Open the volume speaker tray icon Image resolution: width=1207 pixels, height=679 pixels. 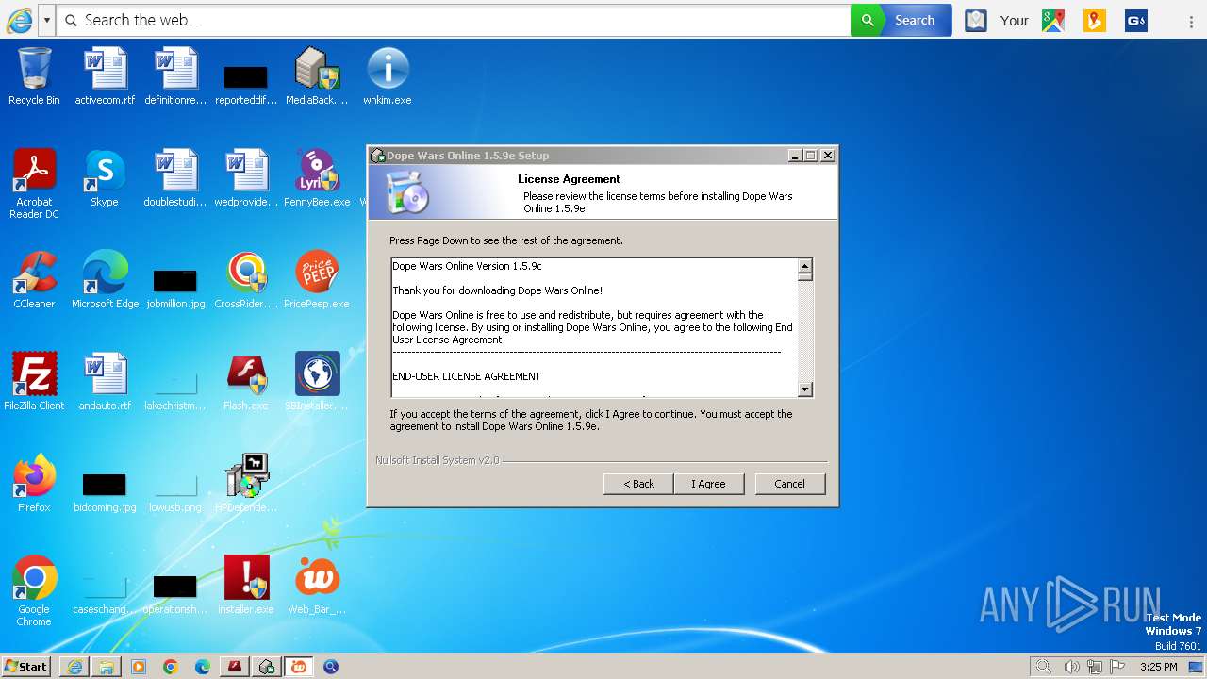pyautogui.click(x=1071, y=667)
